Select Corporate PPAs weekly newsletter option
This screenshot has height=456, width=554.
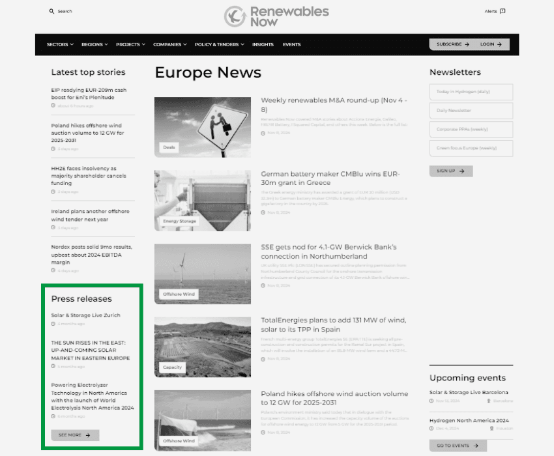pos(471,129)
